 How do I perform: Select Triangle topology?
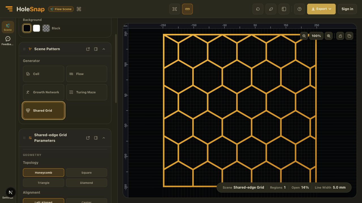[x=44, y=183]
